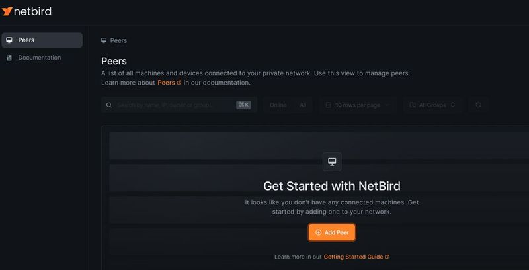Toggle the All peers filter
This screenshot has width=529, height=270.
point(303,105)
